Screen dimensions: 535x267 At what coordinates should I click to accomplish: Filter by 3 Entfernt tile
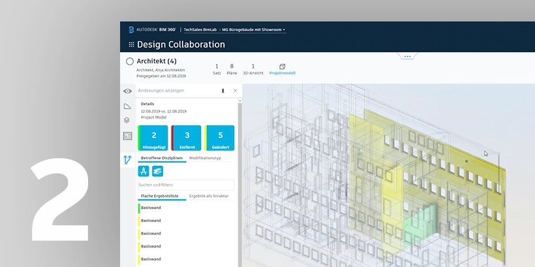pos(186,138)
